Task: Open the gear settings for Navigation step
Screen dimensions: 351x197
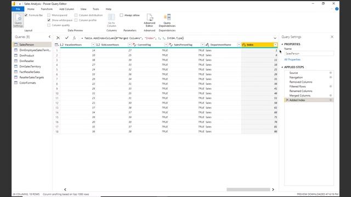Action: (x=330, y=77)
